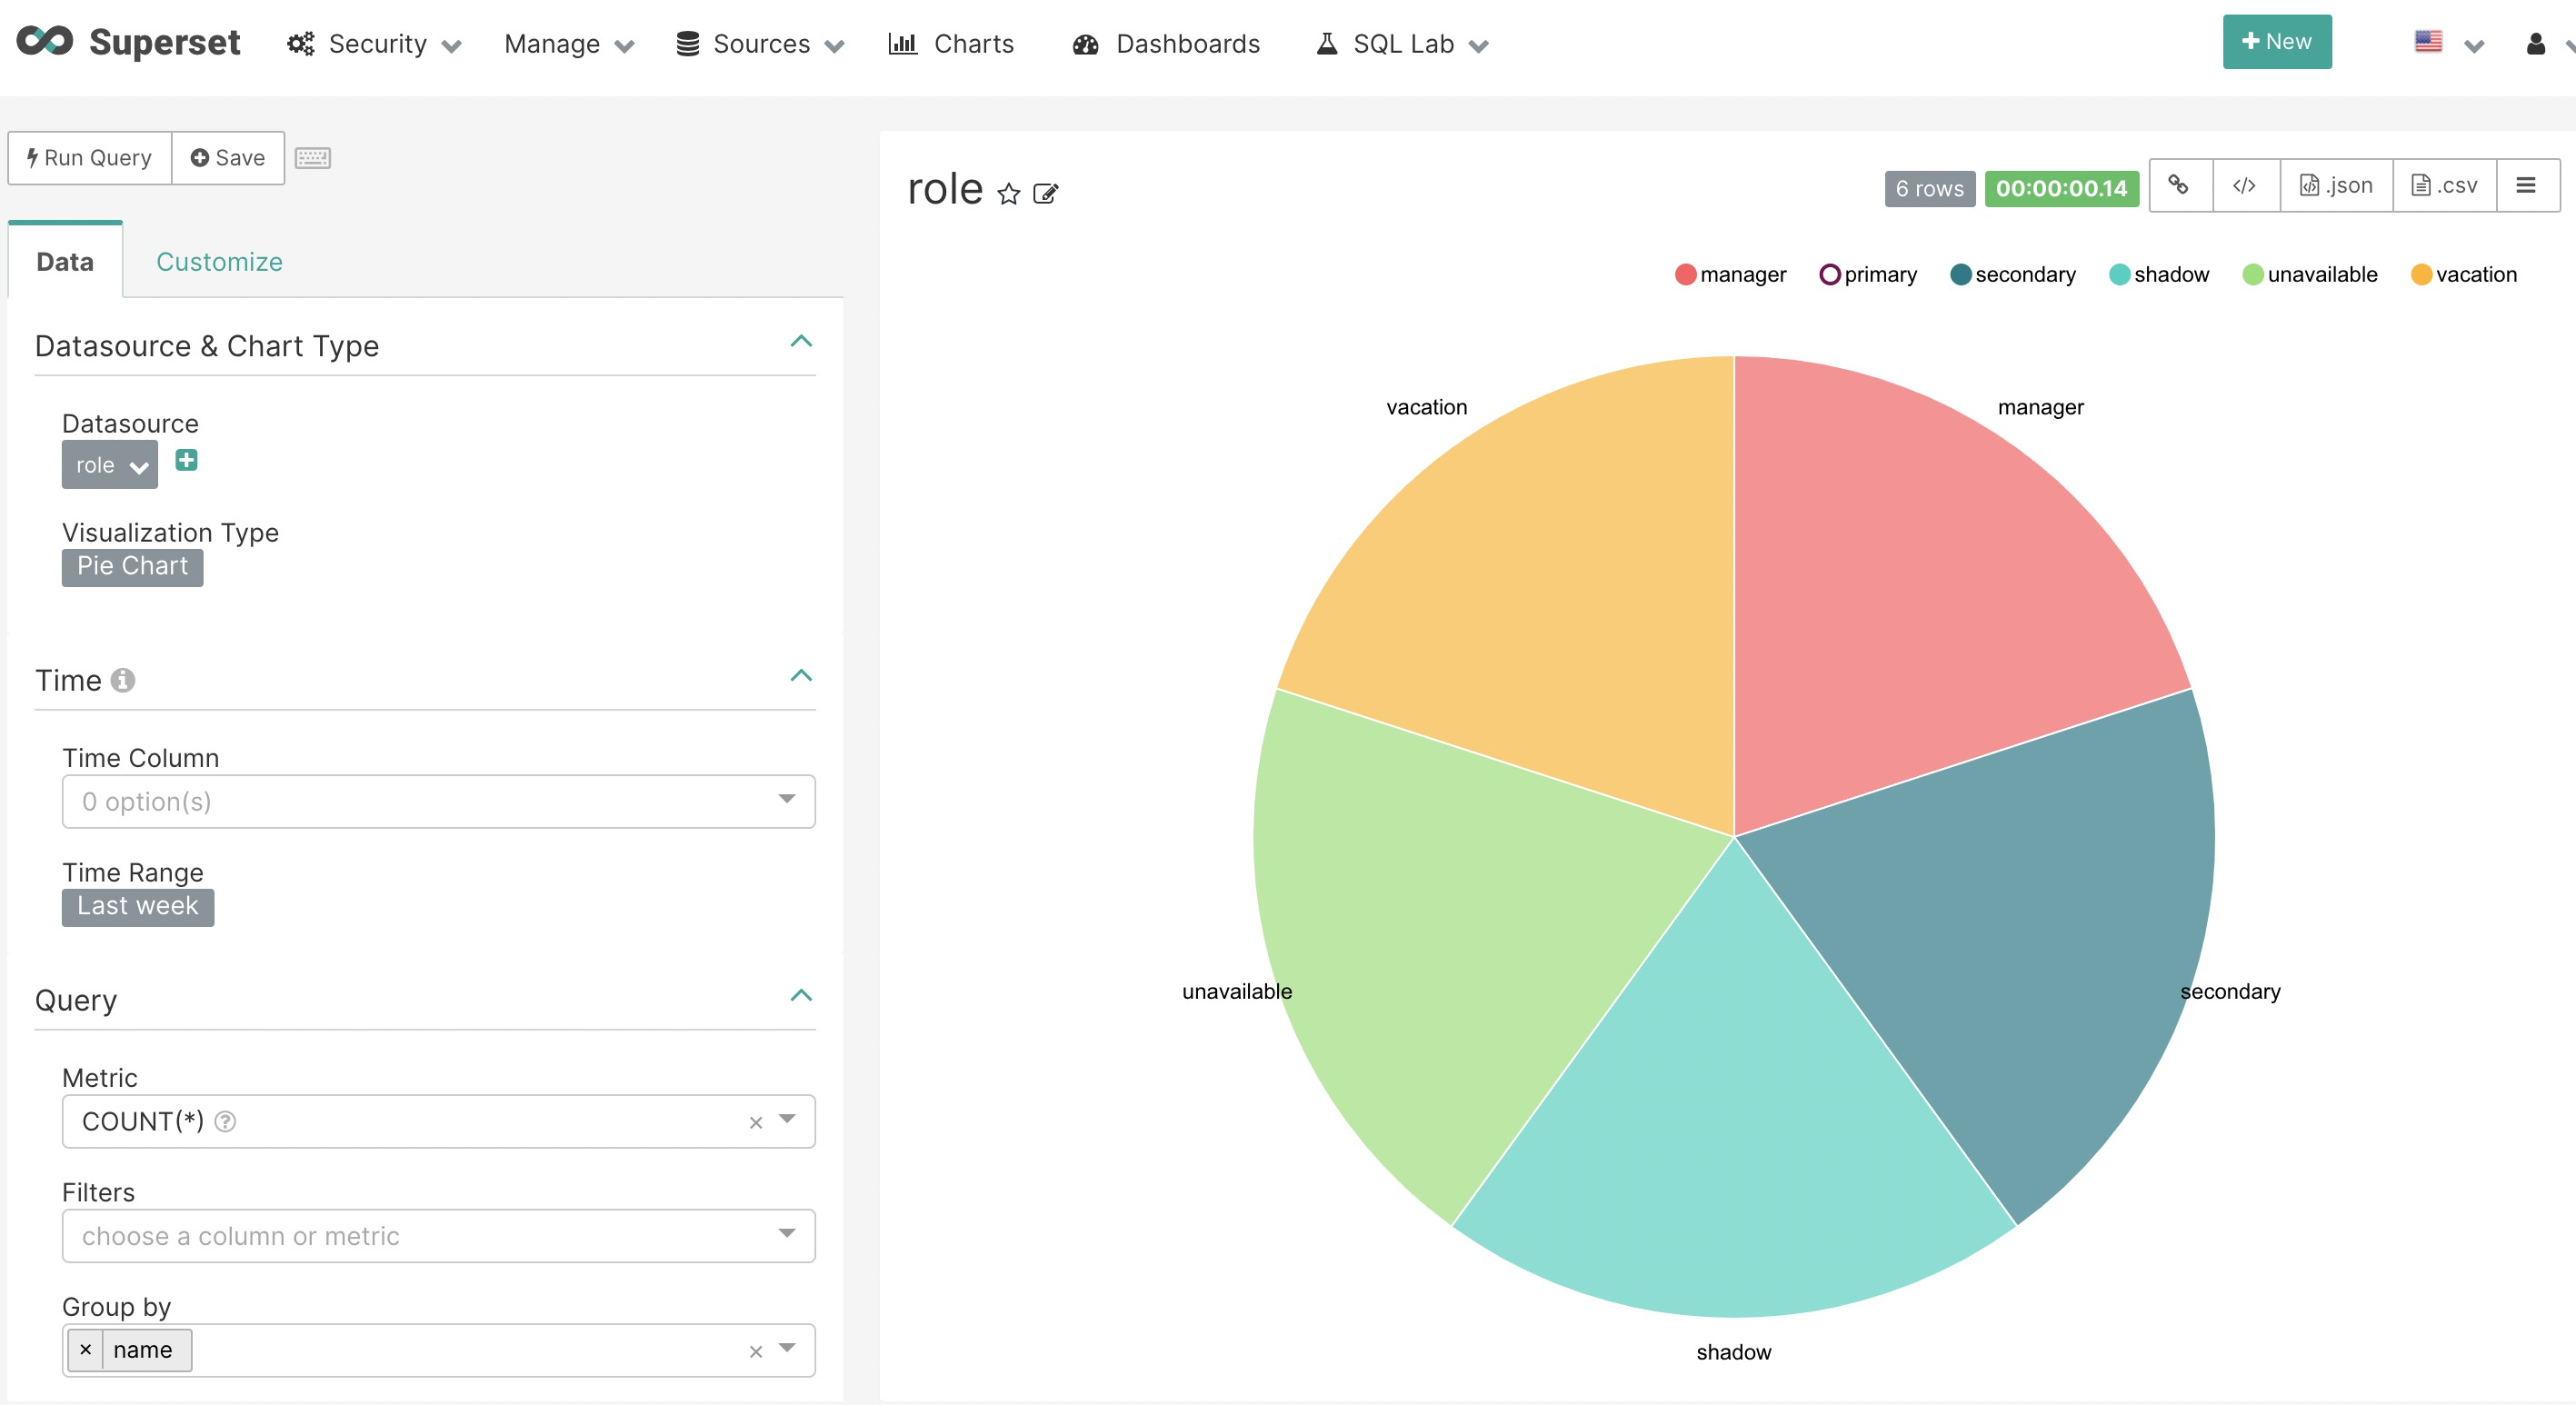Open the user profile icon
Screen dimensions: 2576x1405
(2535, 44)
